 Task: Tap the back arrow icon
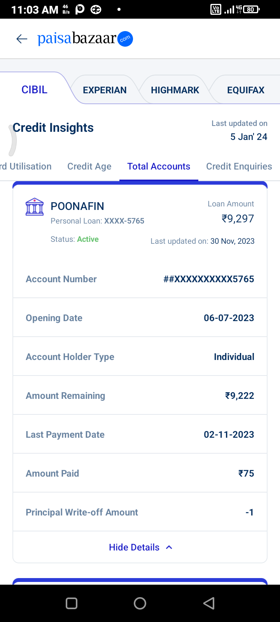22,38
